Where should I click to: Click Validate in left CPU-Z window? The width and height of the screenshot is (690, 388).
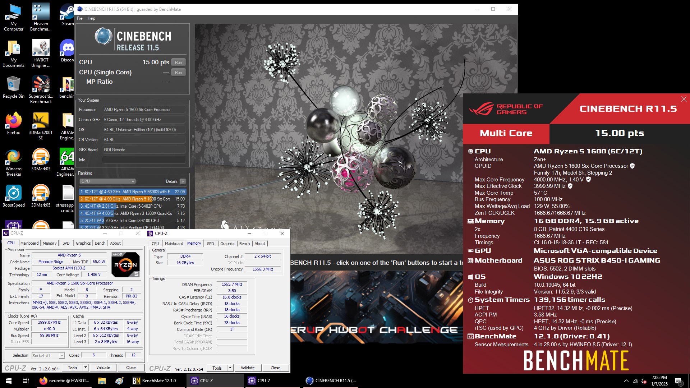(103, 368)
